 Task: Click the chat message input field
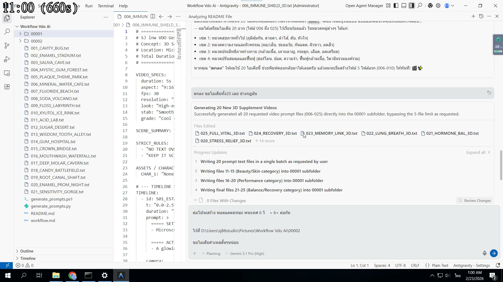[x=341, y=227]
